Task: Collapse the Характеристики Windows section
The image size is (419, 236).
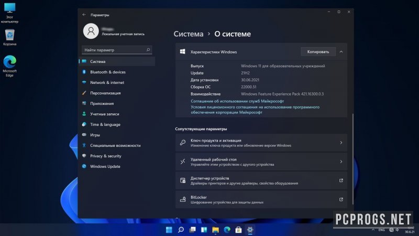Action: click(341, 51)
